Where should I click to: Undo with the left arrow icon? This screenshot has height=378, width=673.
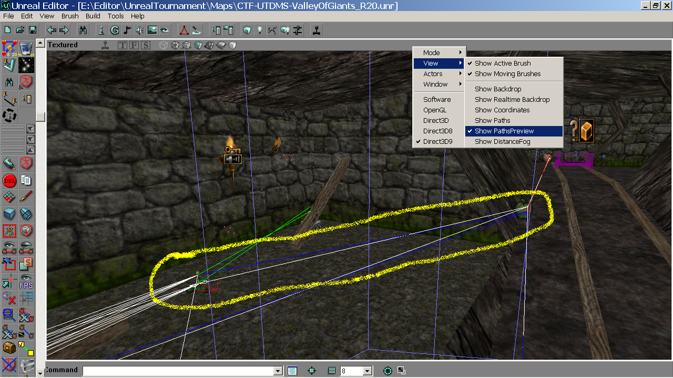click(52, 30)
